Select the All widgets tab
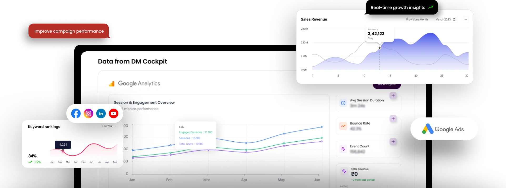Image resolution: width=506 pixels, height=188 pixels. point(387,85)
